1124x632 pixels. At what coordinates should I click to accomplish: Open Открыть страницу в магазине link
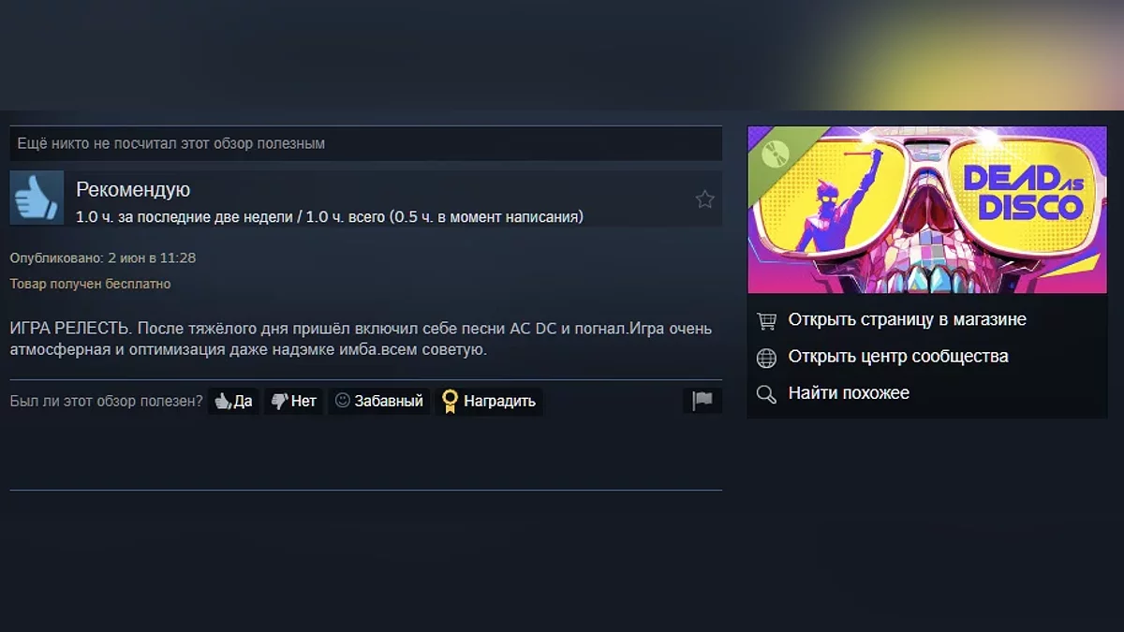(x=908, y=319)
